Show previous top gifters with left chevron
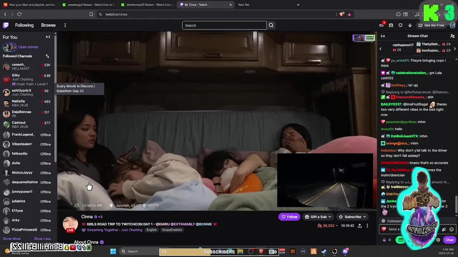This screenshot has height=257, width=458. point(381,49)
